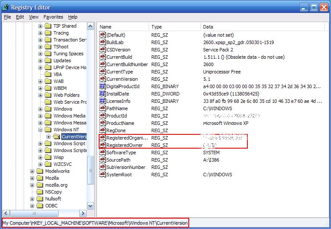Click the tree horizontal scrollbar thumb
Screen dimensions: 331x229
click(x=34, y=213)
